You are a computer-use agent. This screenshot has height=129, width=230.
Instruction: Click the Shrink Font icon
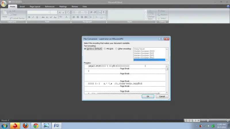coord(64,12)
